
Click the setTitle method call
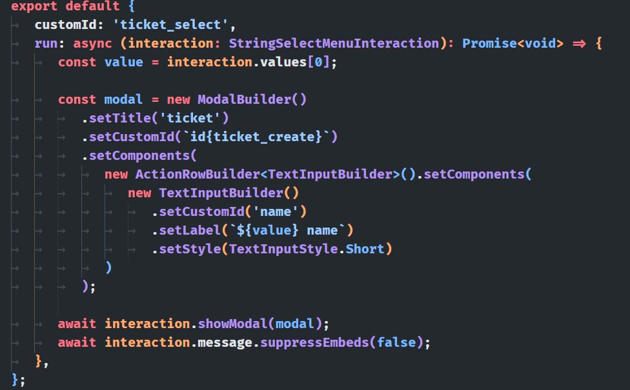pos(119,119)
